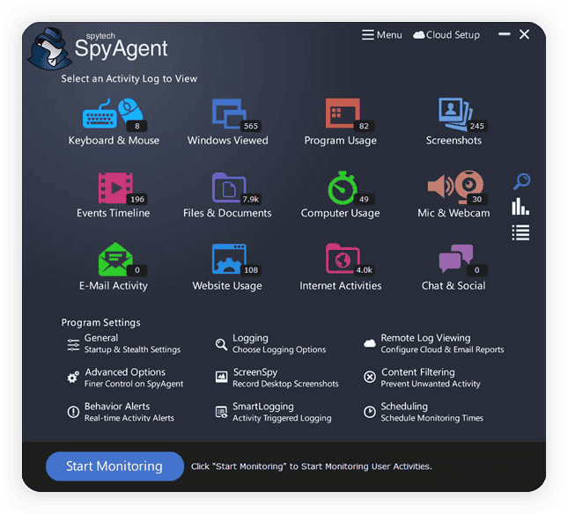This screenshot has height=514, width=568.
Task: View the Program Usage log
Action: click(340, 122)
